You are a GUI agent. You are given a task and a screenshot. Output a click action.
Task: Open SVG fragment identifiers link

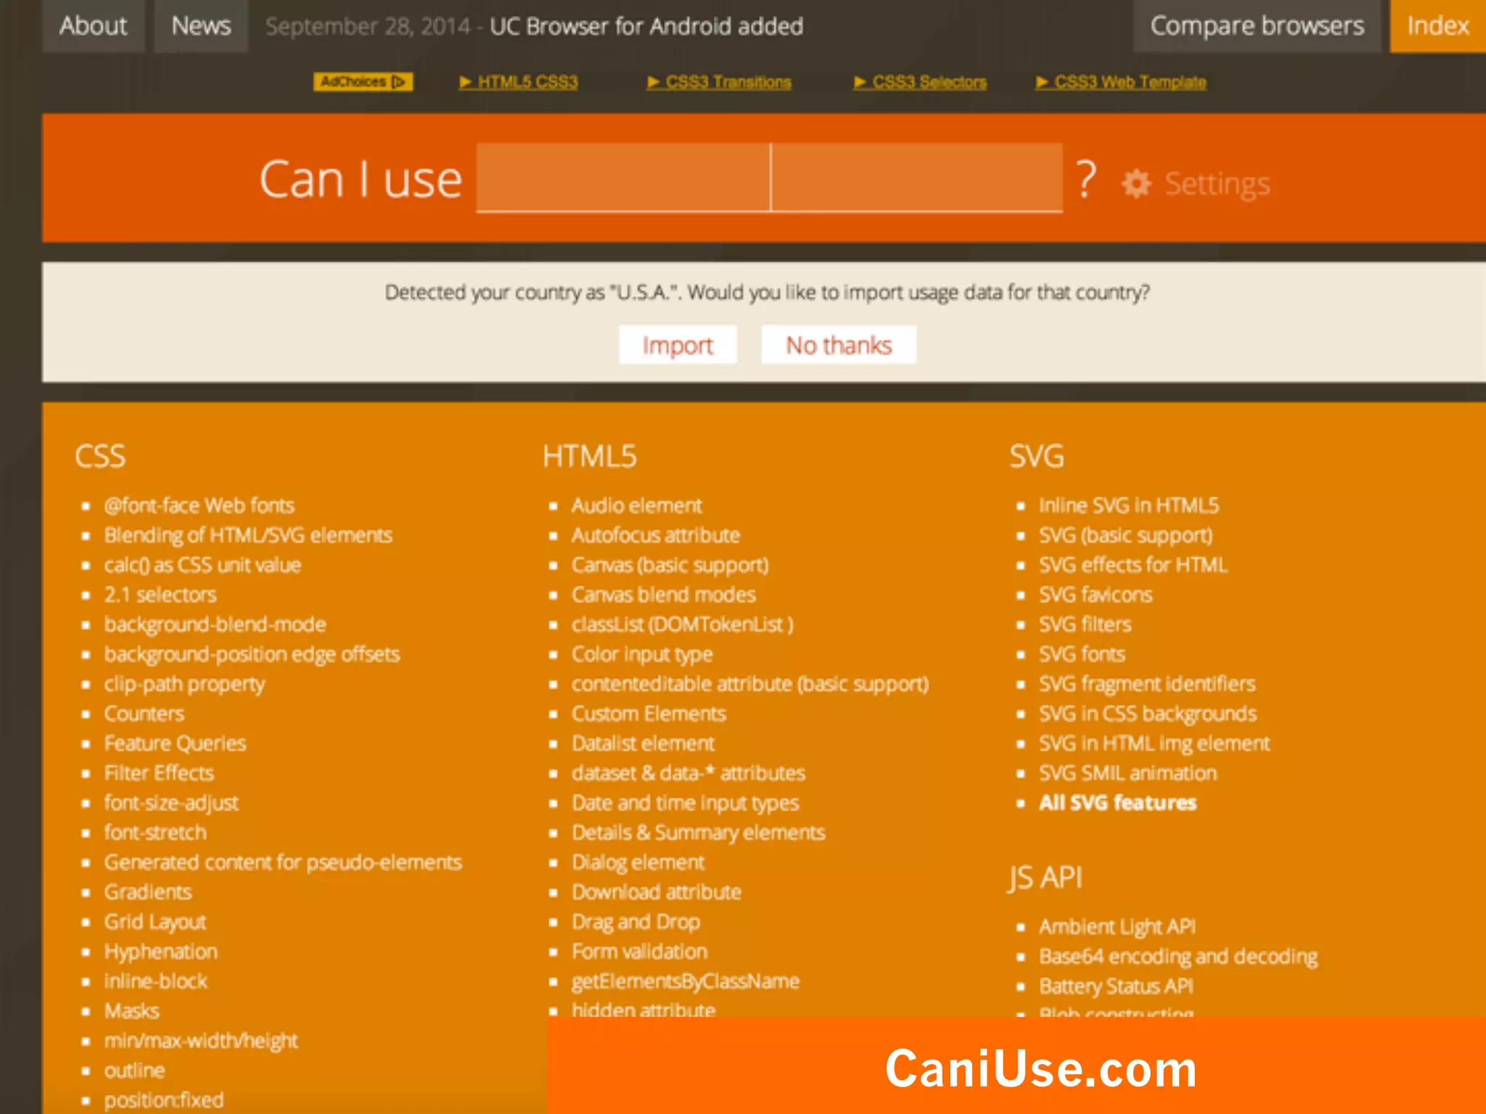1146,684
